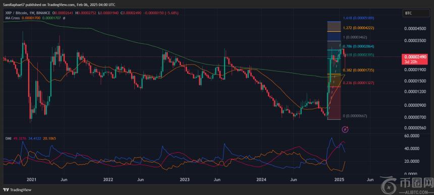This screenshot has width=434, height=195.
Task: Click the 2023 time axis label
Action: [x=185, y=179]
